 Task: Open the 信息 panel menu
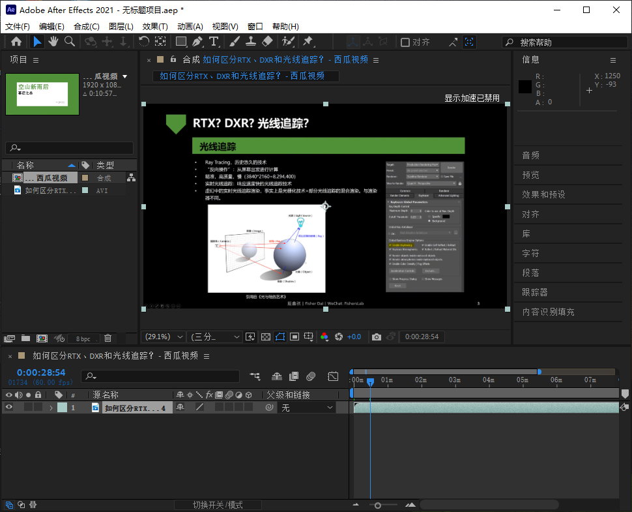pos(613,60)
